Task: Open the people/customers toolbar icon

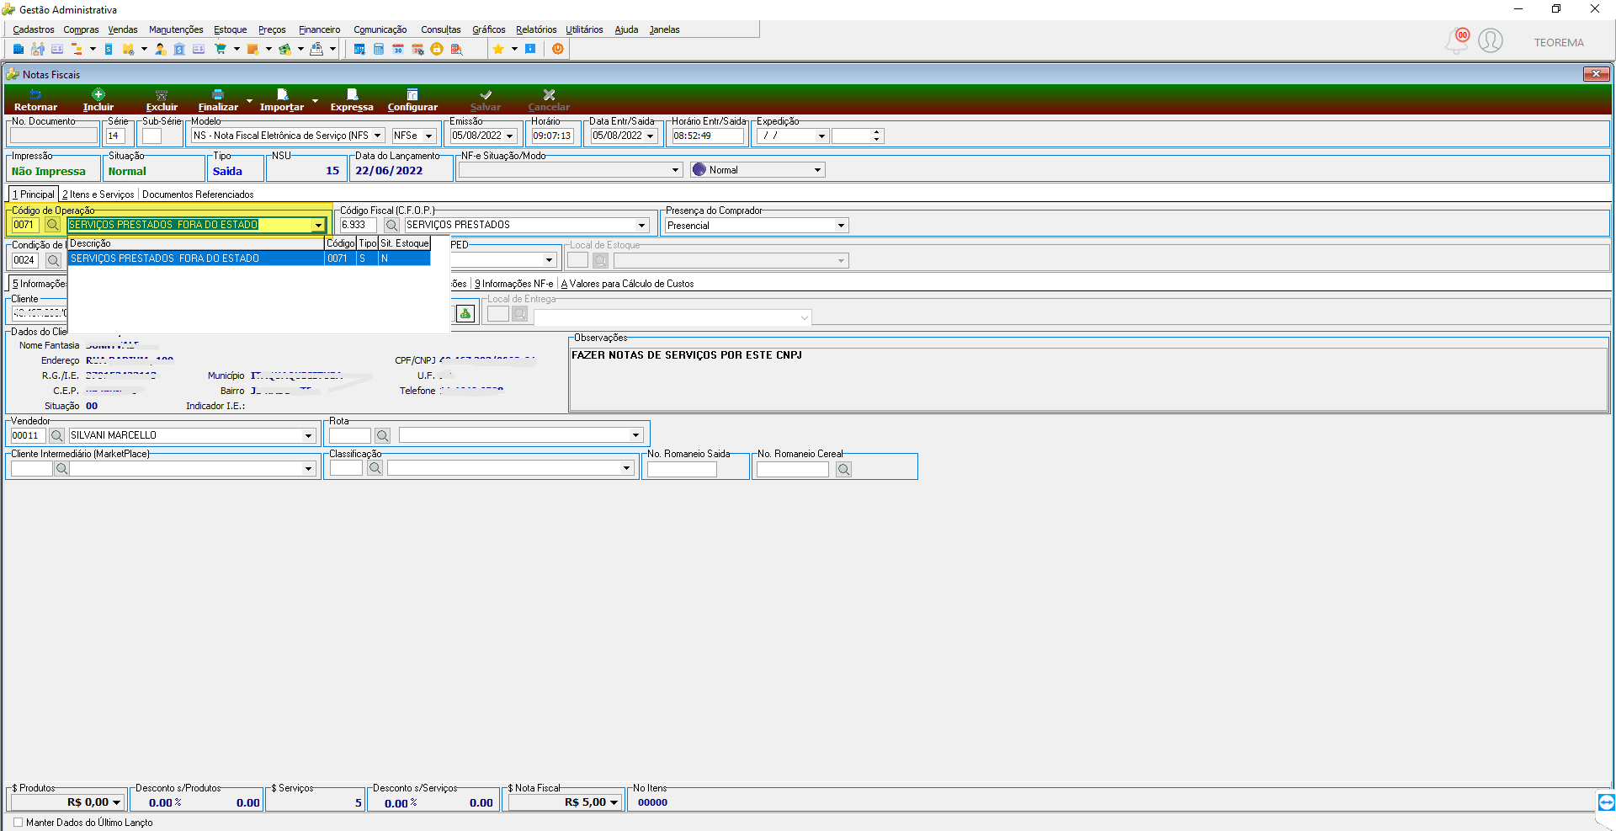Action: (x=38, y=49)
